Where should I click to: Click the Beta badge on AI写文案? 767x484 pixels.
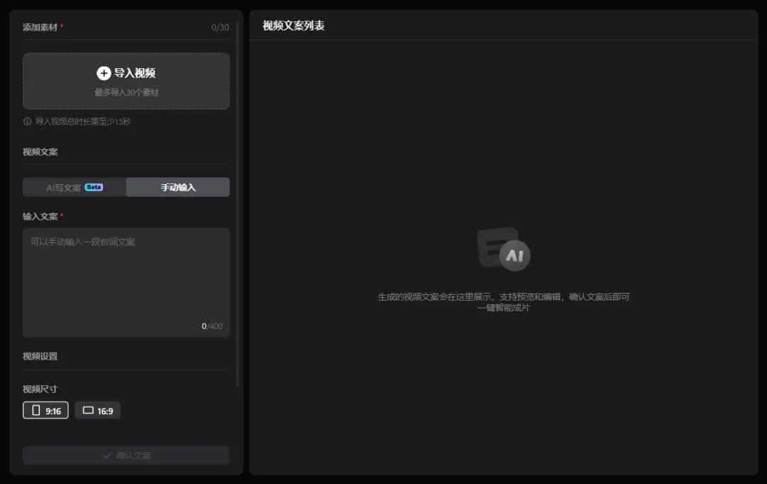[x=94, y=187]
